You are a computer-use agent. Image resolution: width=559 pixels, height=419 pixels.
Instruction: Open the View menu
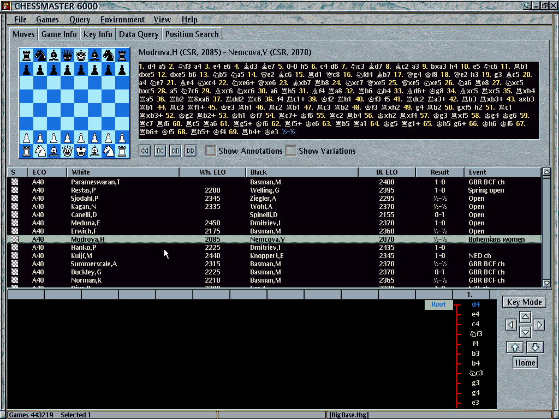[162, 20]
